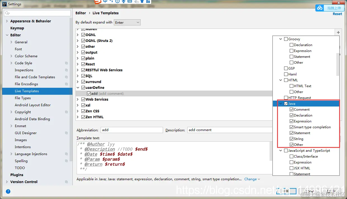Uncheck the Java String checkbox
The image size is (347, 199).
tap(291, 139)
